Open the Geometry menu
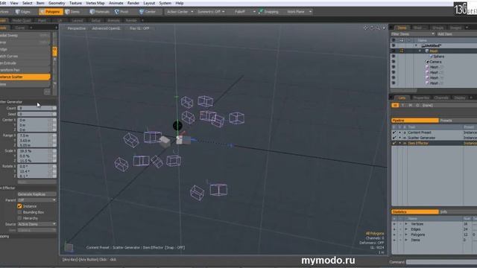477x268 pixels. click(57, 3)
